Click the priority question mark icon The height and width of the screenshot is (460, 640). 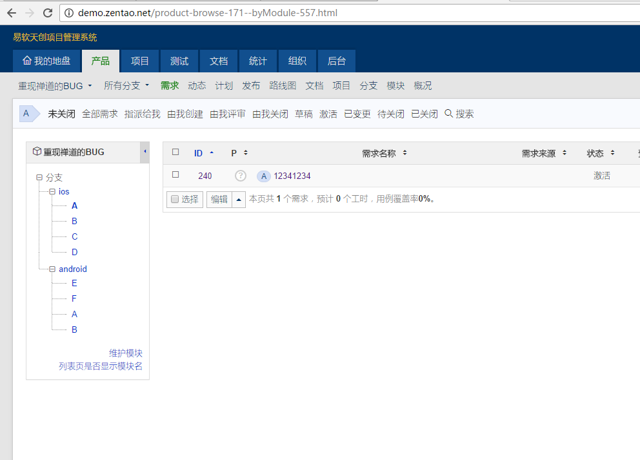point(241,176)
